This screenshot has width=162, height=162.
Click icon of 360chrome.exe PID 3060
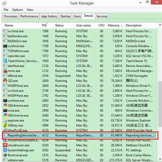5,115
